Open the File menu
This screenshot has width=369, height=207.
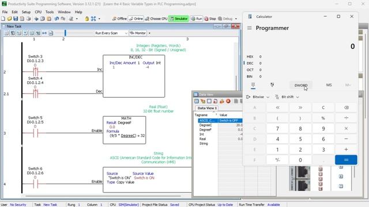coord(5,12)
